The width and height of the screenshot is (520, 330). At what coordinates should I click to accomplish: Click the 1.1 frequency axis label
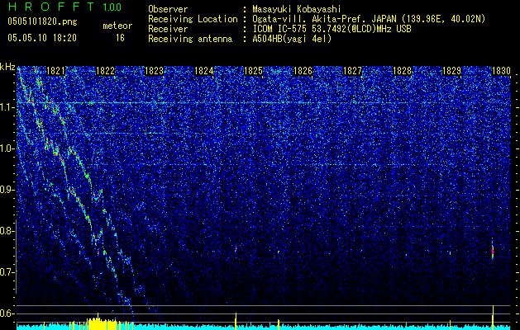[7, 107]
